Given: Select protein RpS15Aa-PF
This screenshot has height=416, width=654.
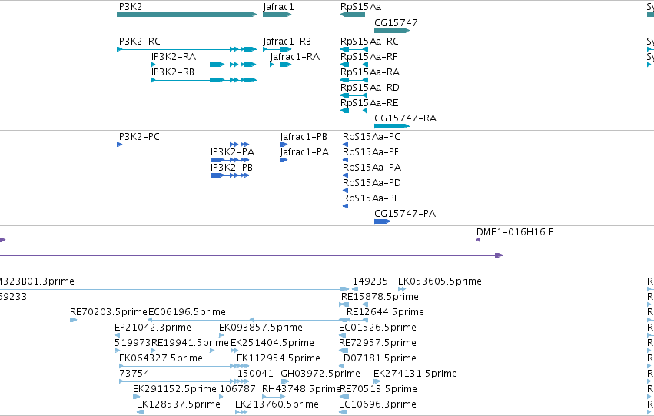Looking at the screenshot, I should click(345, 160).
